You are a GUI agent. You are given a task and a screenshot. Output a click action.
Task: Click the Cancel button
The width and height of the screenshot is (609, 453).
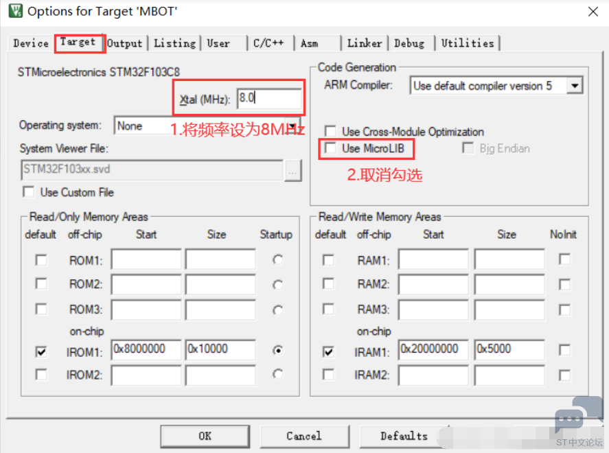click(x=305, y=437)
